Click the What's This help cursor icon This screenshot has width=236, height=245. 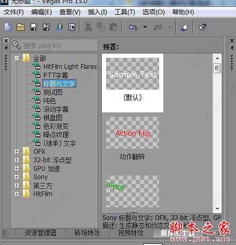click(x=203, y=28)
